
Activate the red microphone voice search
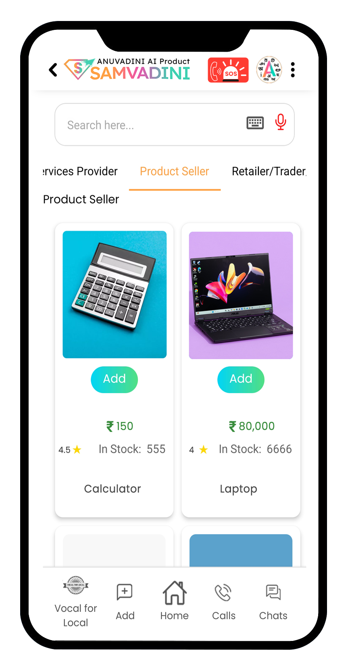[281, 122]
